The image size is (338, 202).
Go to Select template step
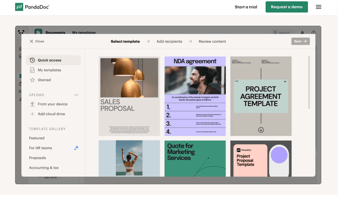point(125,41)
